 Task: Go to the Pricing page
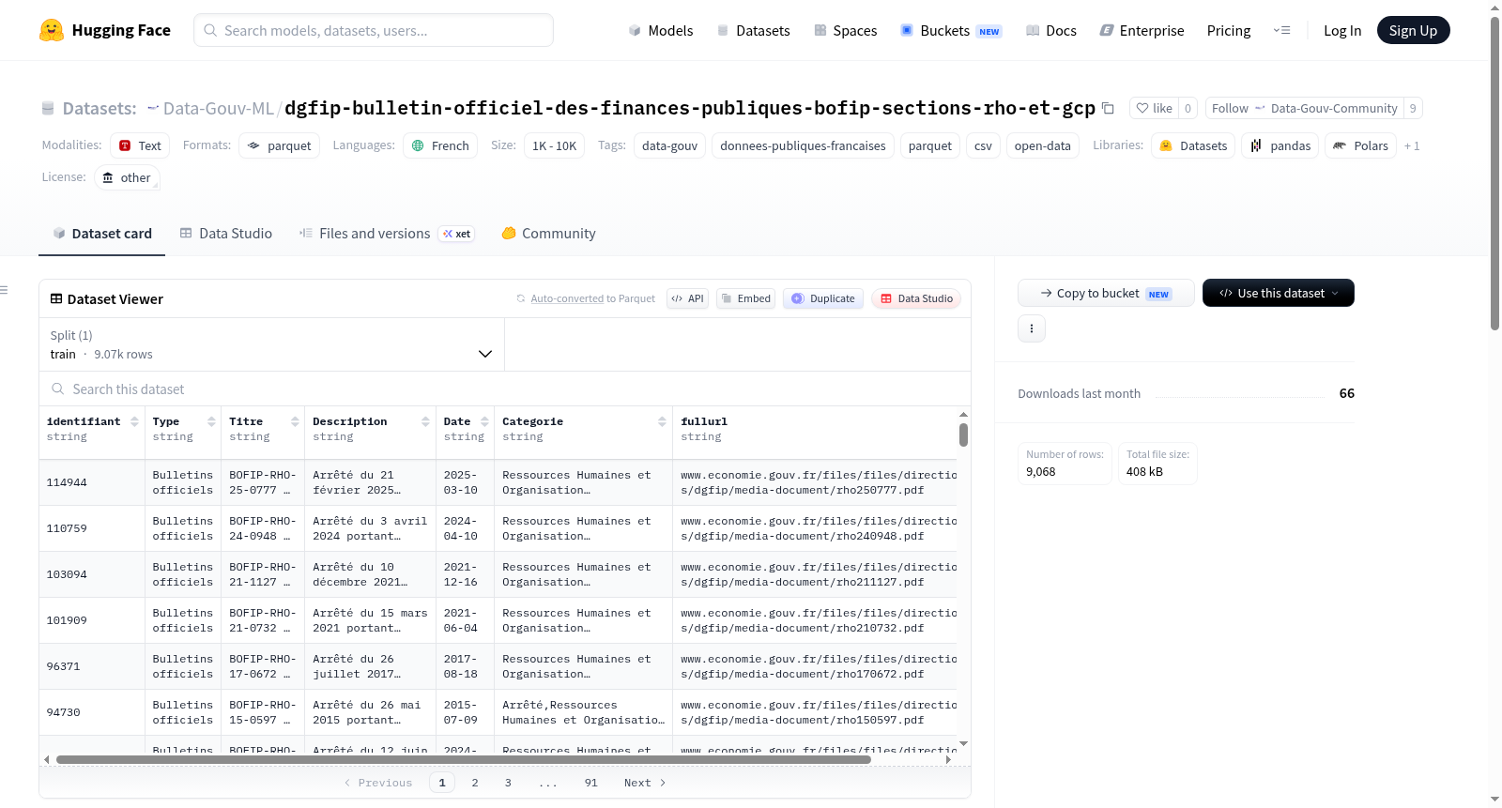pos(1229,30)
